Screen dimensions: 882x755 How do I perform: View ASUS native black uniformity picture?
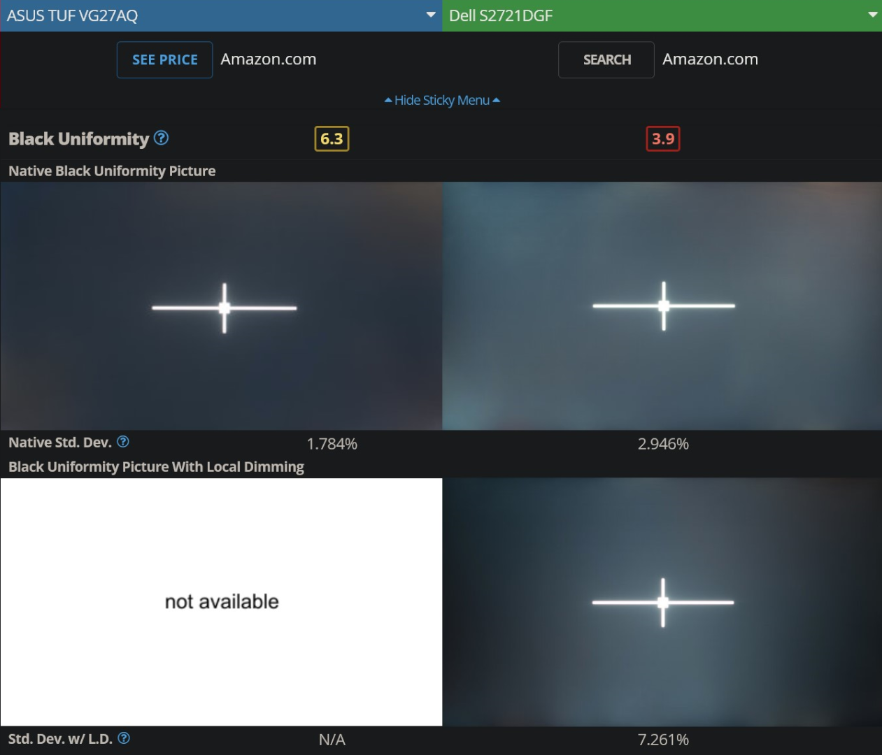[x=221, y=306]
